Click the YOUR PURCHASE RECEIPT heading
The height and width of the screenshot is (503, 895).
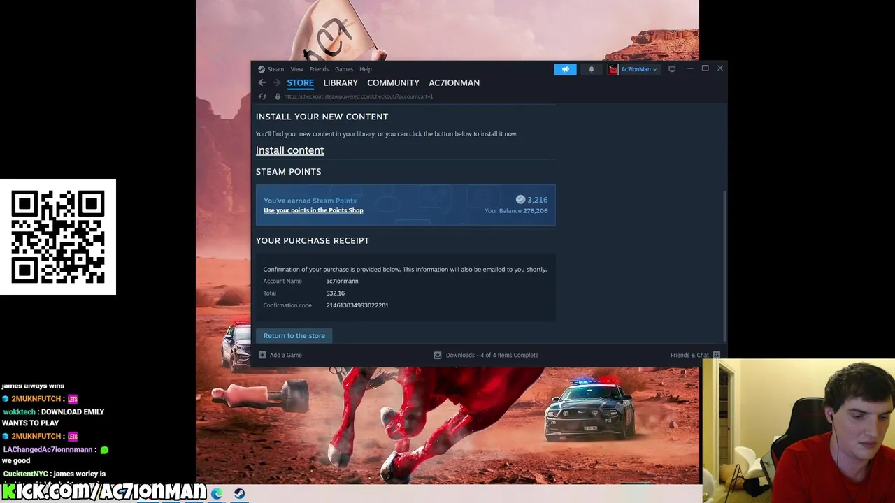tap(313, 240)
